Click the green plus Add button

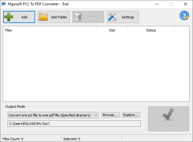[19, 17]
